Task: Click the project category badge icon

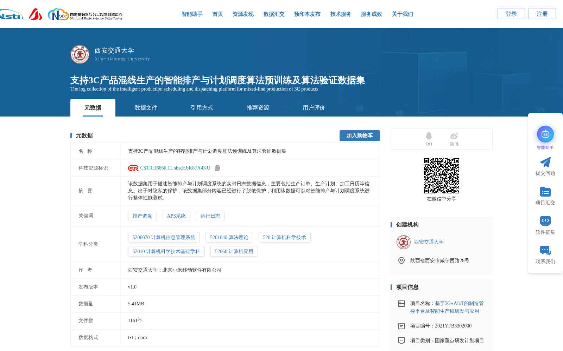Action: (401, 340)
